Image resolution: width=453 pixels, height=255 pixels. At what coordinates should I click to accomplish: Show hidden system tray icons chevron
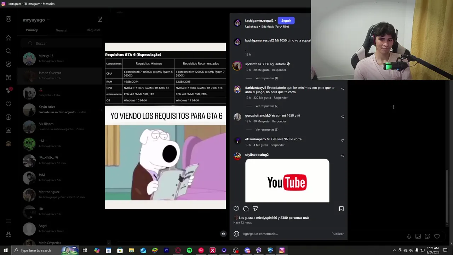point(394,250)
